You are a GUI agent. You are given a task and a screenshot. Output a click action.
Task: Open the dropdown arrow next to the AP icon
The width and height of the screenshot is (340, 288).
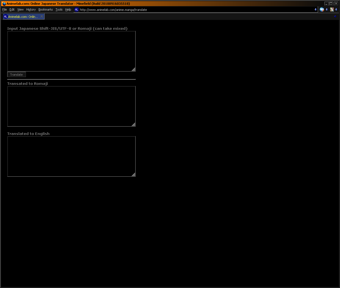click(x=327, y=9)
